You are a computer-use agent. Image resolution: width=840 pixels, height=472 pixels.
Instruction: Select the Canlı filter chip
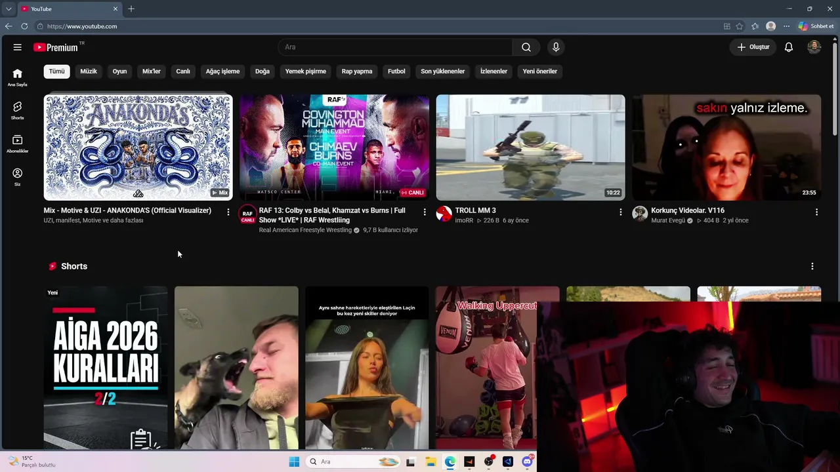pos(183,71)
